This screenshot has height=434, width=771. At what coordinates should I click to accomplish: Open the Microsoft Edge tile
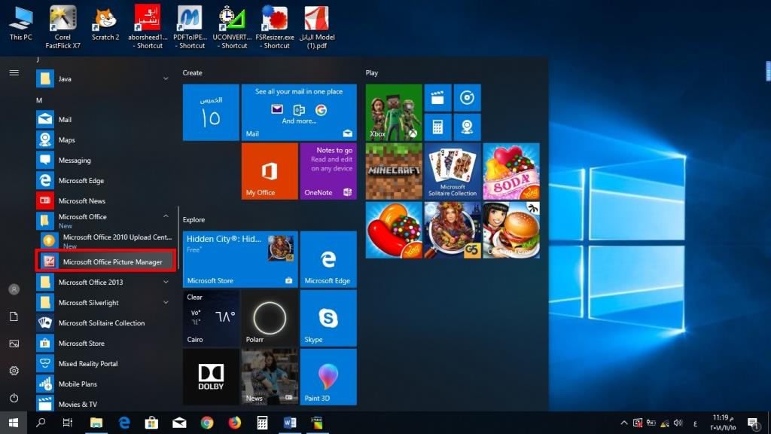click(x=328, y=259)
